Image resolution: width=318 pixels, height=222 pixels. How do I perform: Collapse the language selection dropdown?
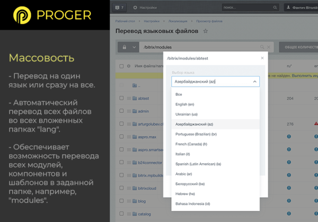254,82
